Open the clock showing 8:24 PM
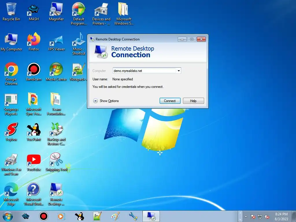 pyautogui.click(x=281, y=217)
